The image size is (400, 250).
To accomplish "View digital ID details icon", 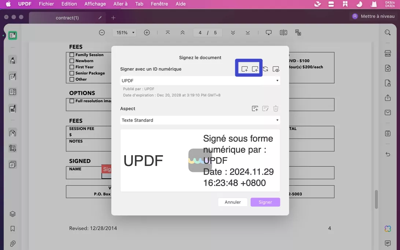I will coord(276,69).
